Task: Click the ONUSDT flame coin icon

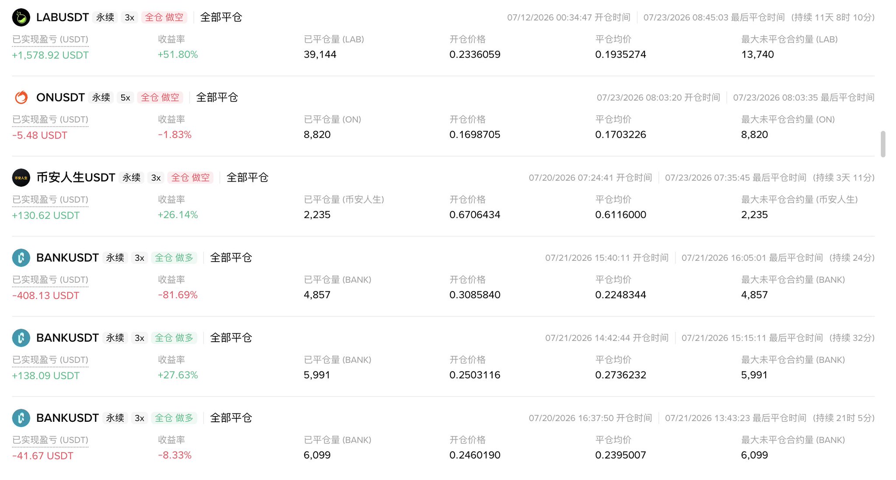Action: tap(21, 97)
